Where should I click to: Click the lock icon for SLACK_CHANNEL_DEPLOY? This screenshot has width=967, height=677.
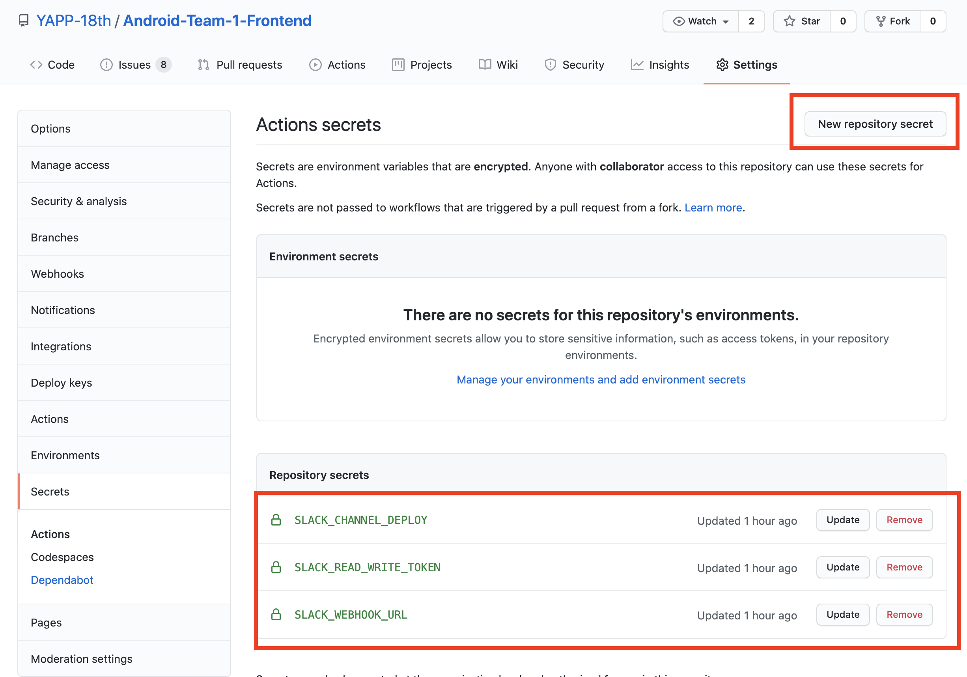pos(276,520)
